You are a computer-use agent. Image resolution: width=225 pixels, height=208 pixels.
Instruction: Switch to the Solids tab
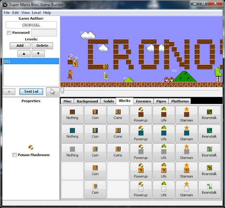(109, 101)
